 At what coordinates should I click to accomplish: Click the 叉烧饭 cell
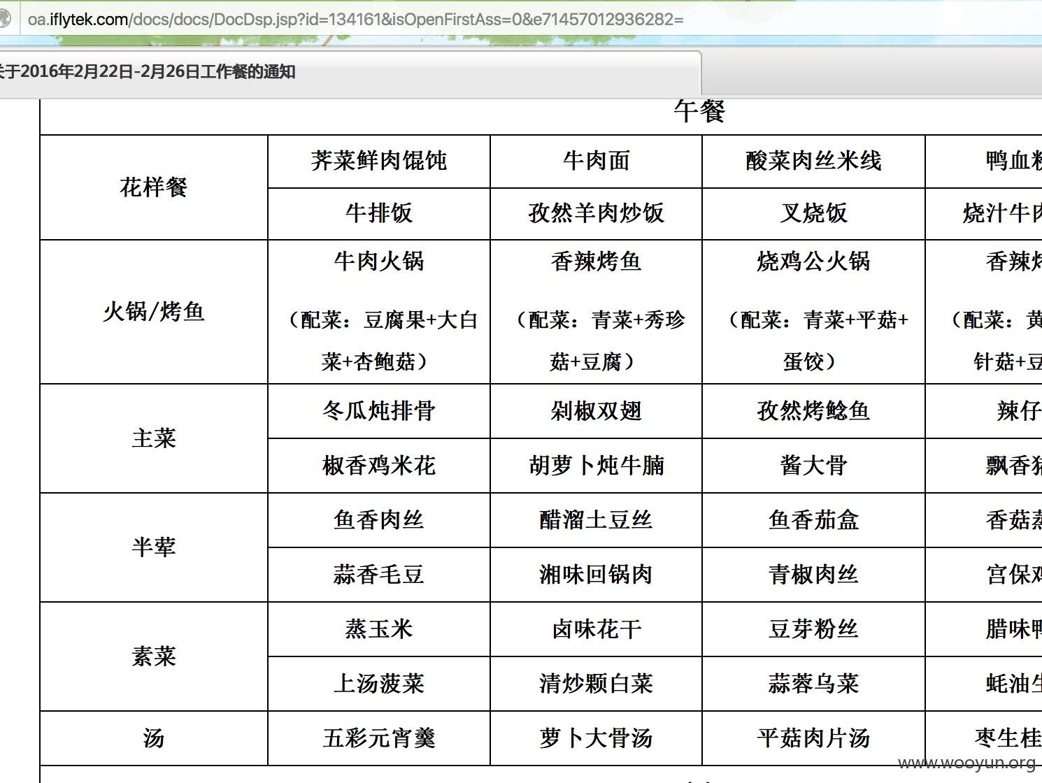point(814,214)
